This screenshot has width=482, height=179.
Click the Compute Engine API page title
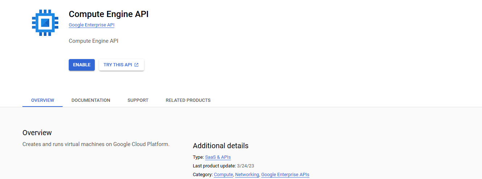click(109, 14)
